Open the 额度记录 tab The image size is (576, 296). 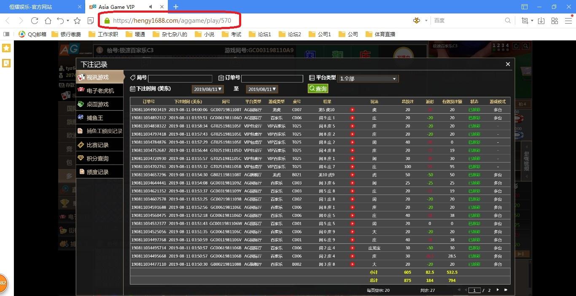point(100,172)
